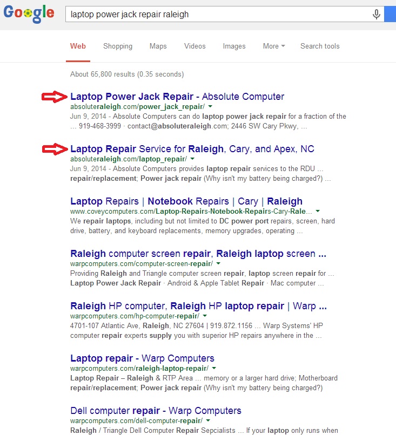The image size is (396, 435).
Task: Click the warpcomputers.com/dell-computer-repair/ URL text
Action: [x=136, y=420]
